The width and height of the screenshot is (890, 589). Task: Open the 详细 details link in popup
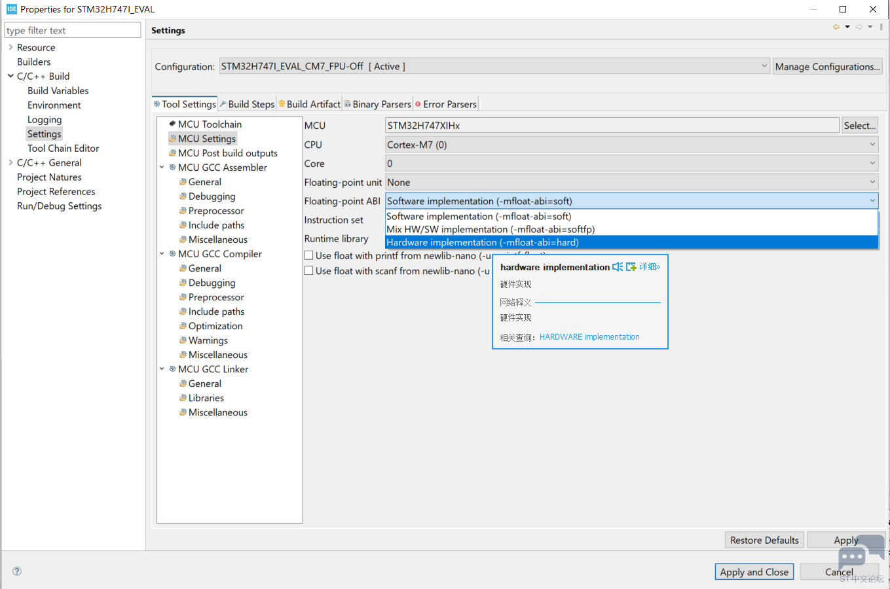click(650, 267)
